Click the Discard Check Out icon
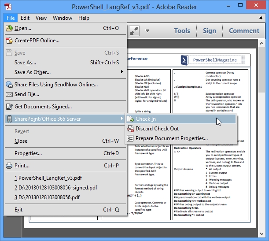The width and height of the screenshot is (269, 241). (x=130, y=129)
